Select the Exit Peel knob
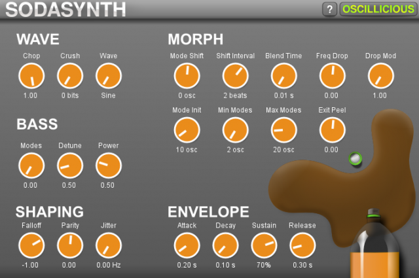 pyautogui.click(x=331, y=130)
